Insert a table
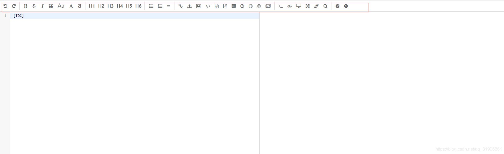The height and width of the screenshot is (154, 504). click(x=234, y=6)
